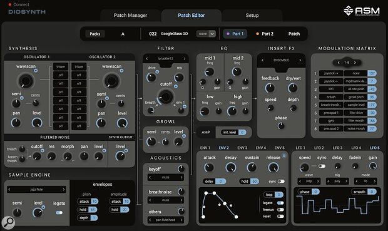Click the LFO smooth value field
Image resolution: width=388 pixels, height=231 pixels.
coord(372,192)
